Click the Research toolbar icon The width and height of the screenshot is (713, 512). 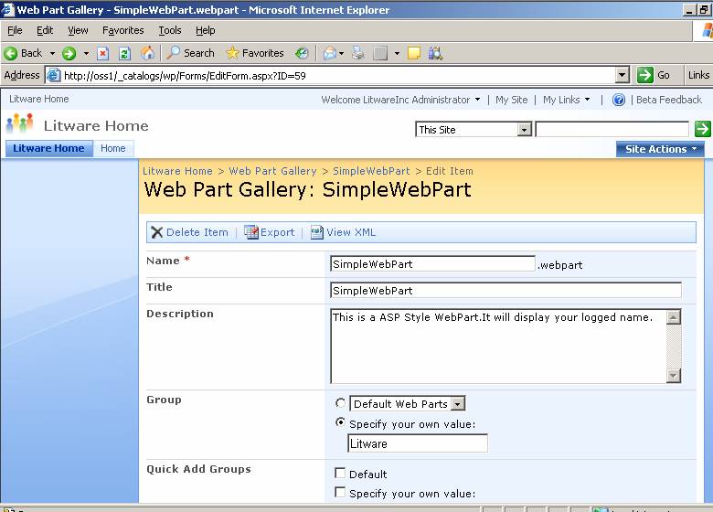click(435, 53)
